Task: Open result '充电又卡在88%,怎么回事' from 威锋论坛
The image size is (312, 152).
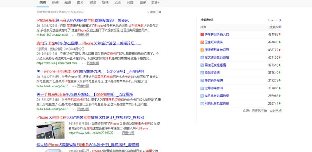Action: coord(89,43)
